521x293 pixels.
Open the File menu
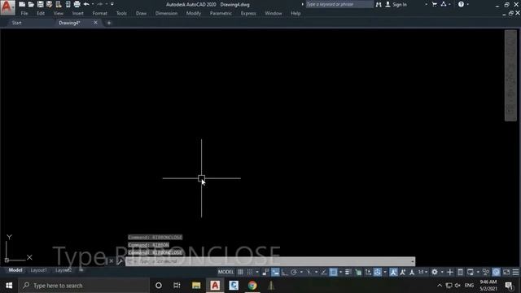point(24,13)
